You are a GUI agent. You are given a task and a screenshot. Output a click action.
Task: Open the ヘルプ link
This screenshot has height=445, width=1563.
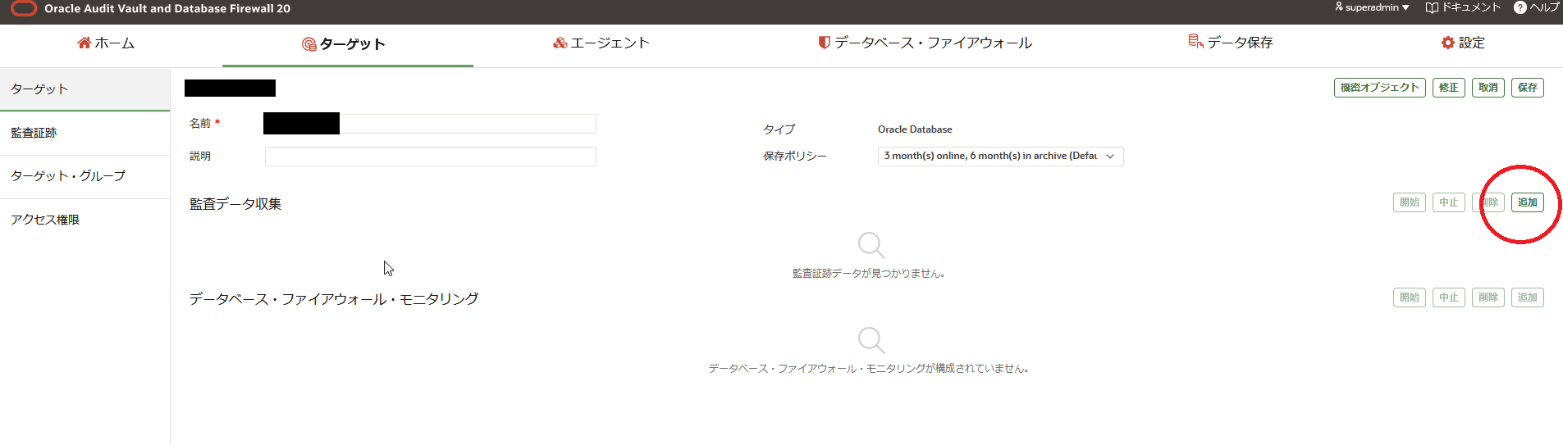(1537, 7)
